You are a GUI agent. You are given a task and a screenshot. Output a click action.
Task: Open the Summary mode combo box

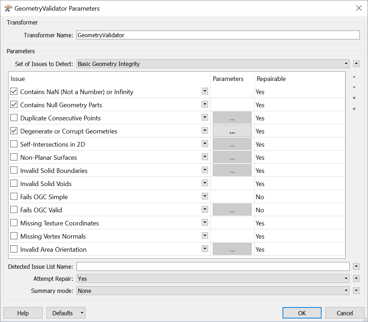213,291
